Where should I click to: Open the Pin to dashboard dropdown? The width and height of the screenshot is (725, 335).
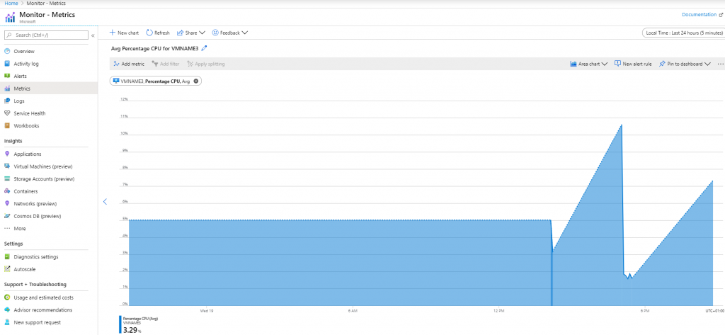tap(685, 64)
